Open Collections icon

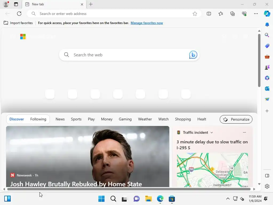coord(232,14)
